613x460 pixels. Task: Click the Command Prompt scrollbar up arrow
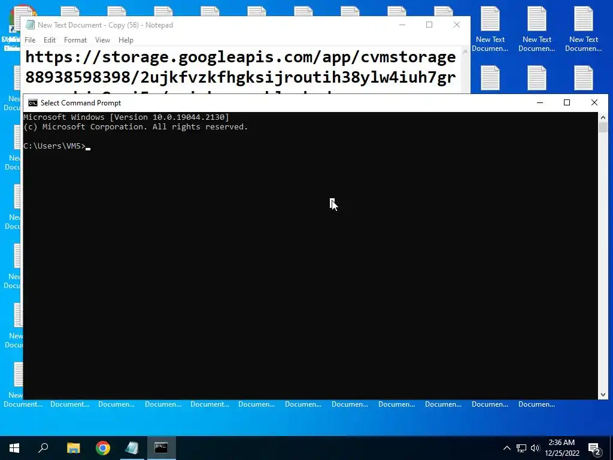[603, 117]
